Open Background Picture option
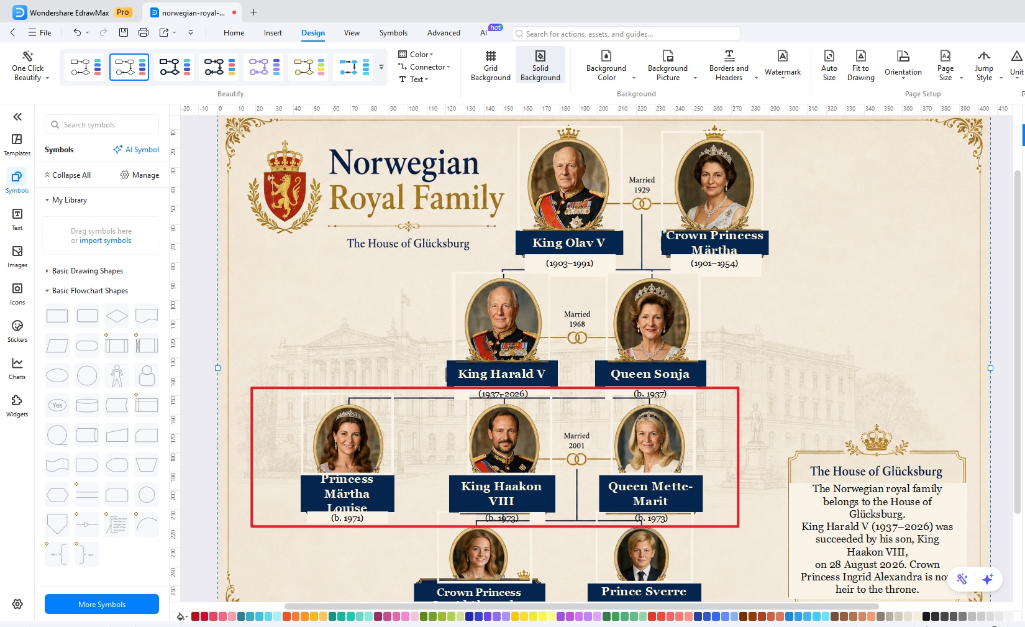 coord(668,66)
